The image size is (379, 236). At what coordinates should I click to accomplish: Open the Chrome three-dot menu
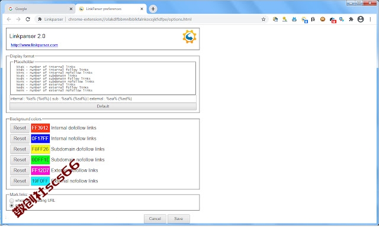pyautogui.click(x=370, y=19)
